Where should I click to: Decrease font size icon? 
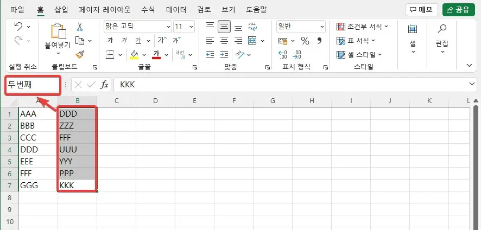[177, 40]
